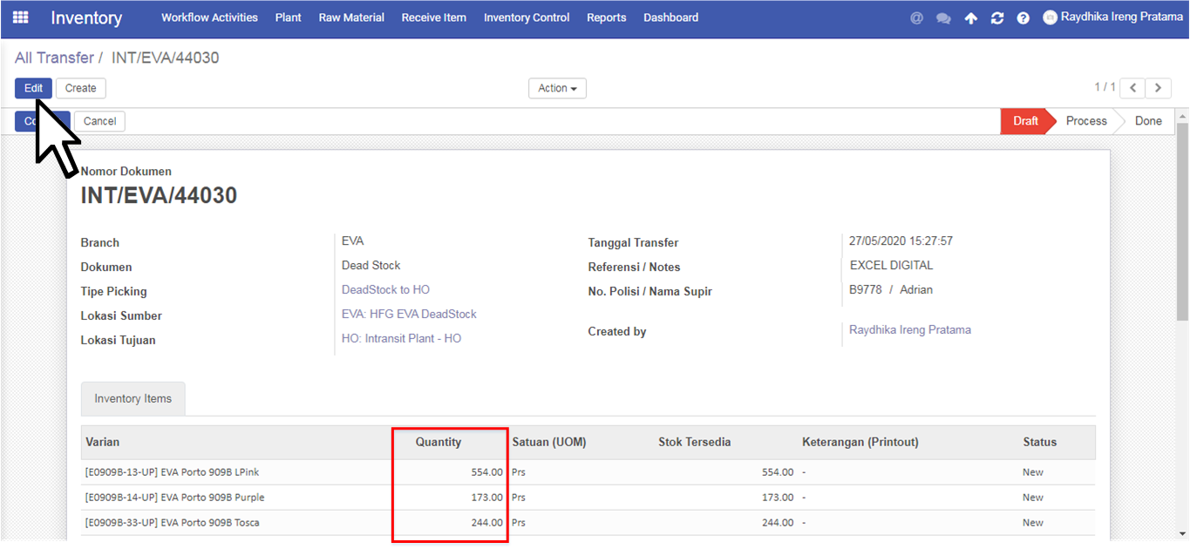Click the upward arrow icon
1190x549 pixels.
tap(970, 18)
